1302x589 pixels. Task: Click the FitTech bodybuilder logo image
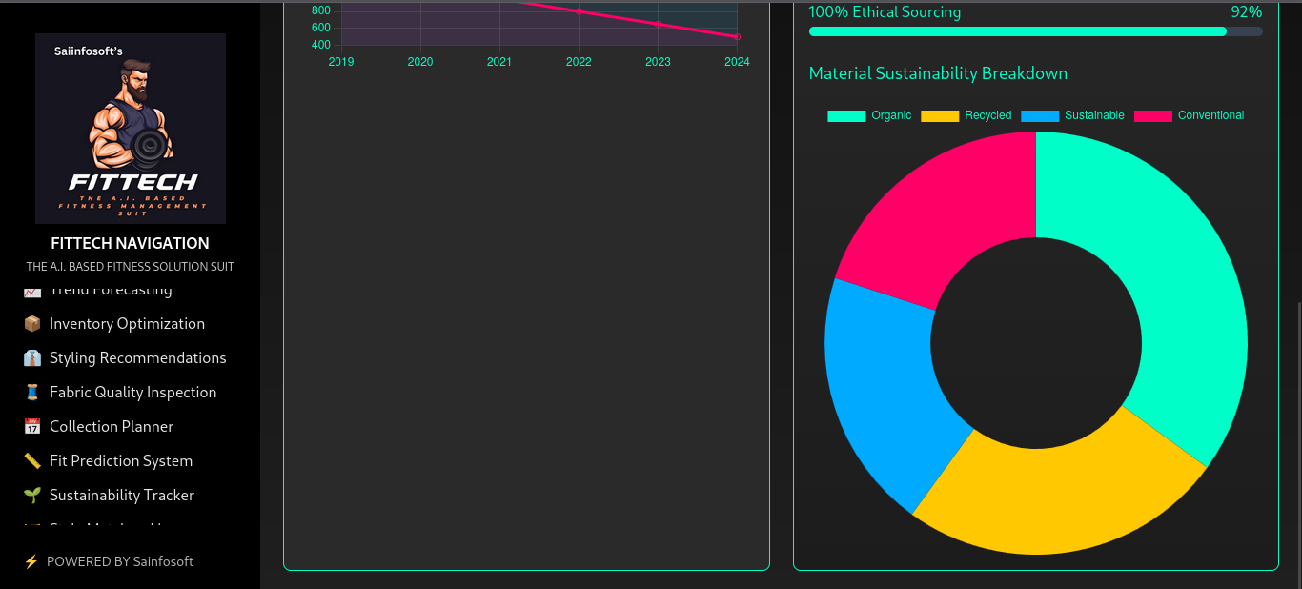pos(131,129)
